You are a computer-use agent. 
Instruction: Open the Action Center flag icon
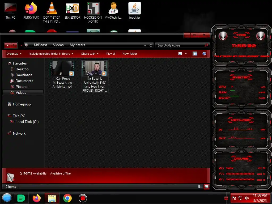tap(234, 198)
